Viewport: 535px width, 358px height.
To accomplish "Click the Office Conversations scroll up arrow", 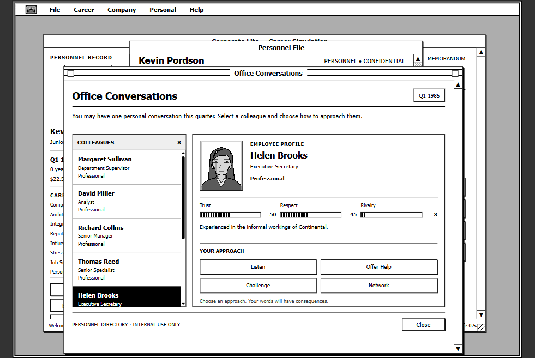I will point(458,84).
